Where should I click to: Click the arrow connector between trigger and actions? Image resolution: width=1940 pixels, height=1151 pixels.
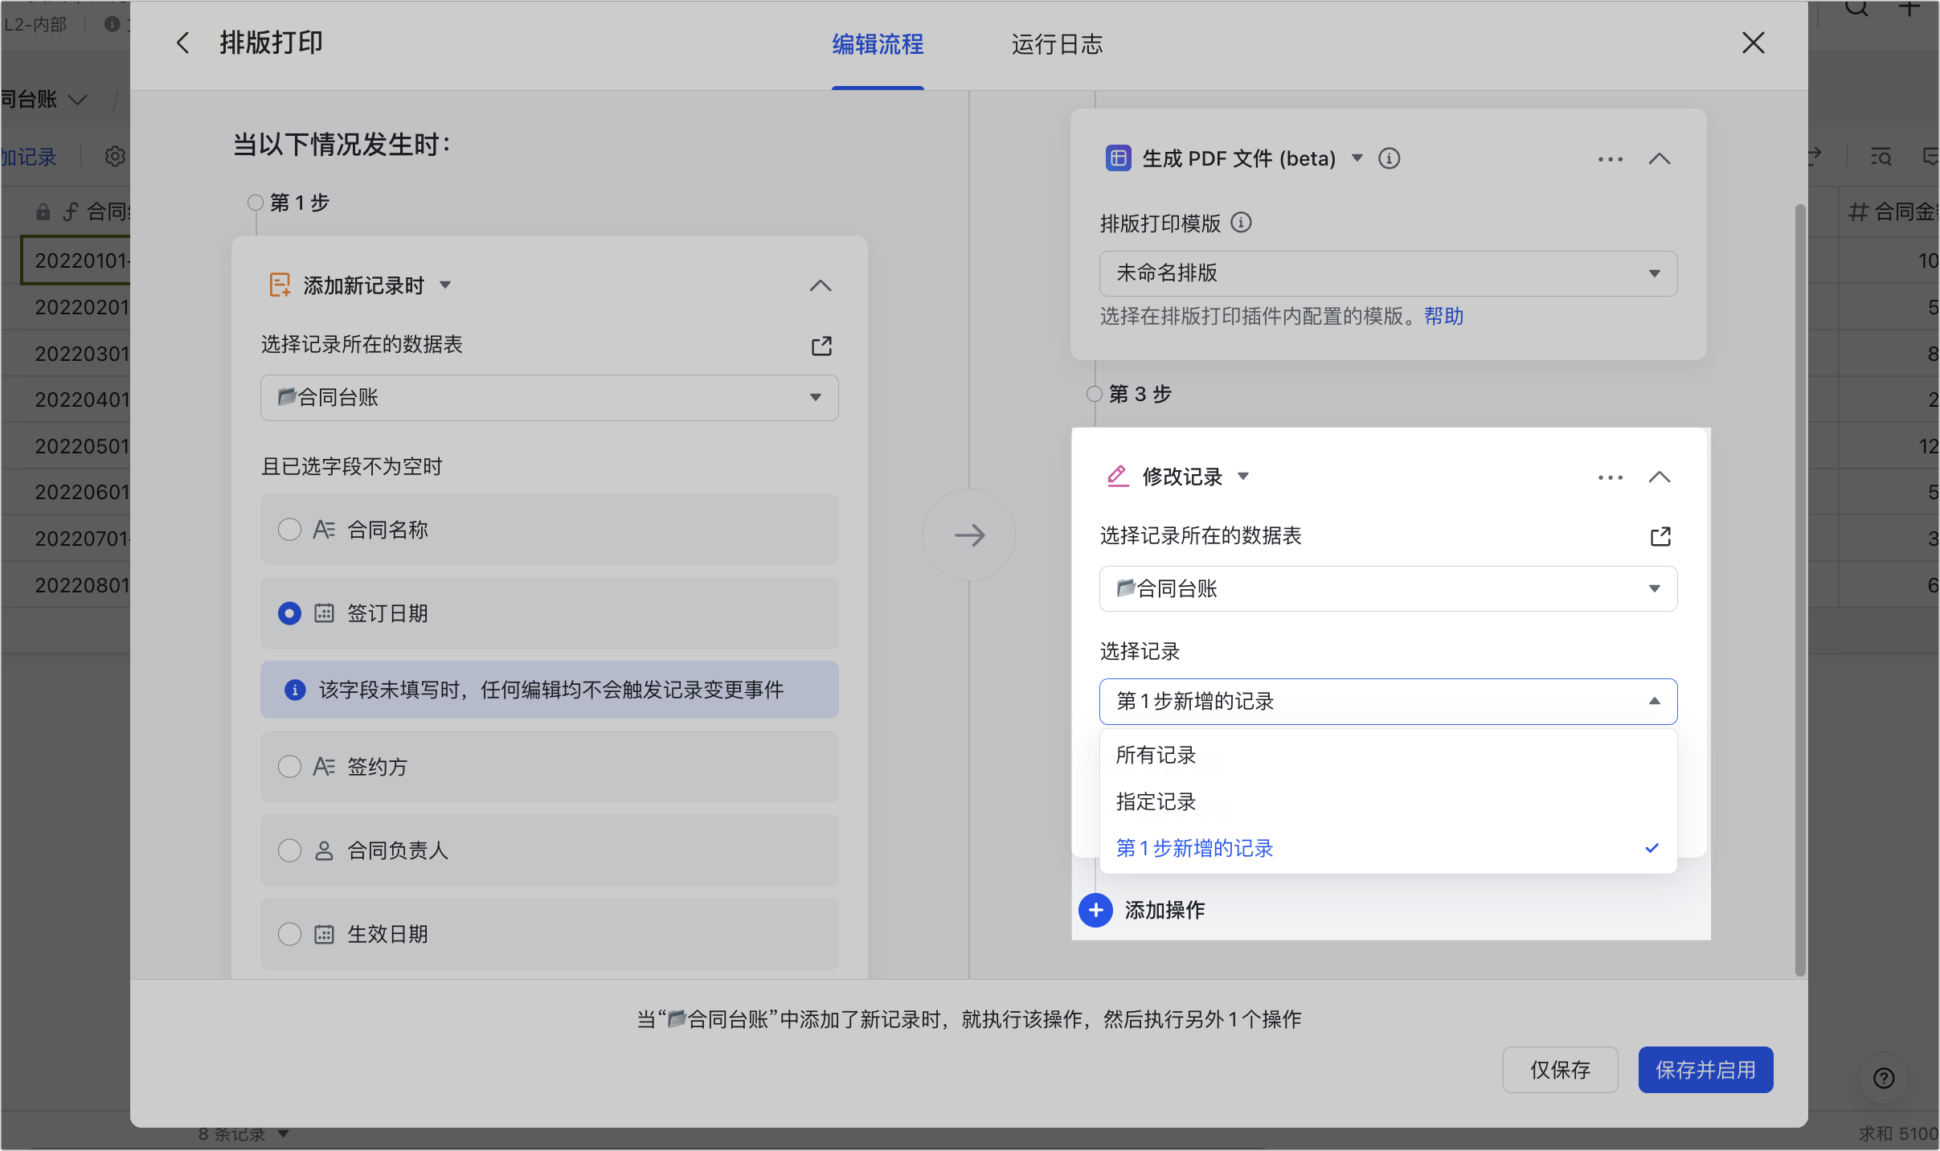(968, 535)
